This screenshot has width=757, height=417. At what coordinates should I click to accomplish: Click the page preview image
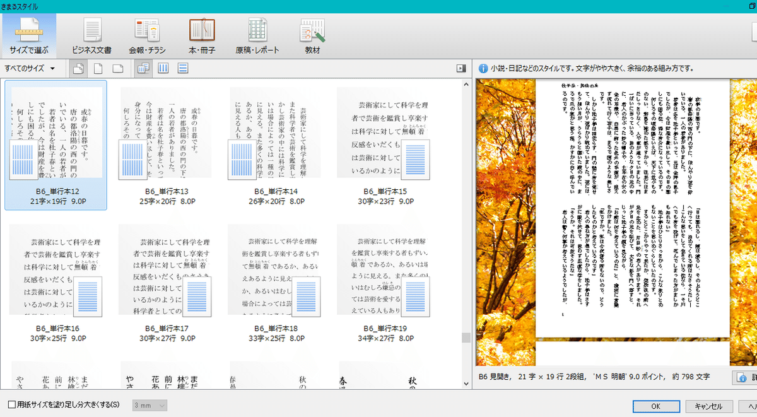631,207
